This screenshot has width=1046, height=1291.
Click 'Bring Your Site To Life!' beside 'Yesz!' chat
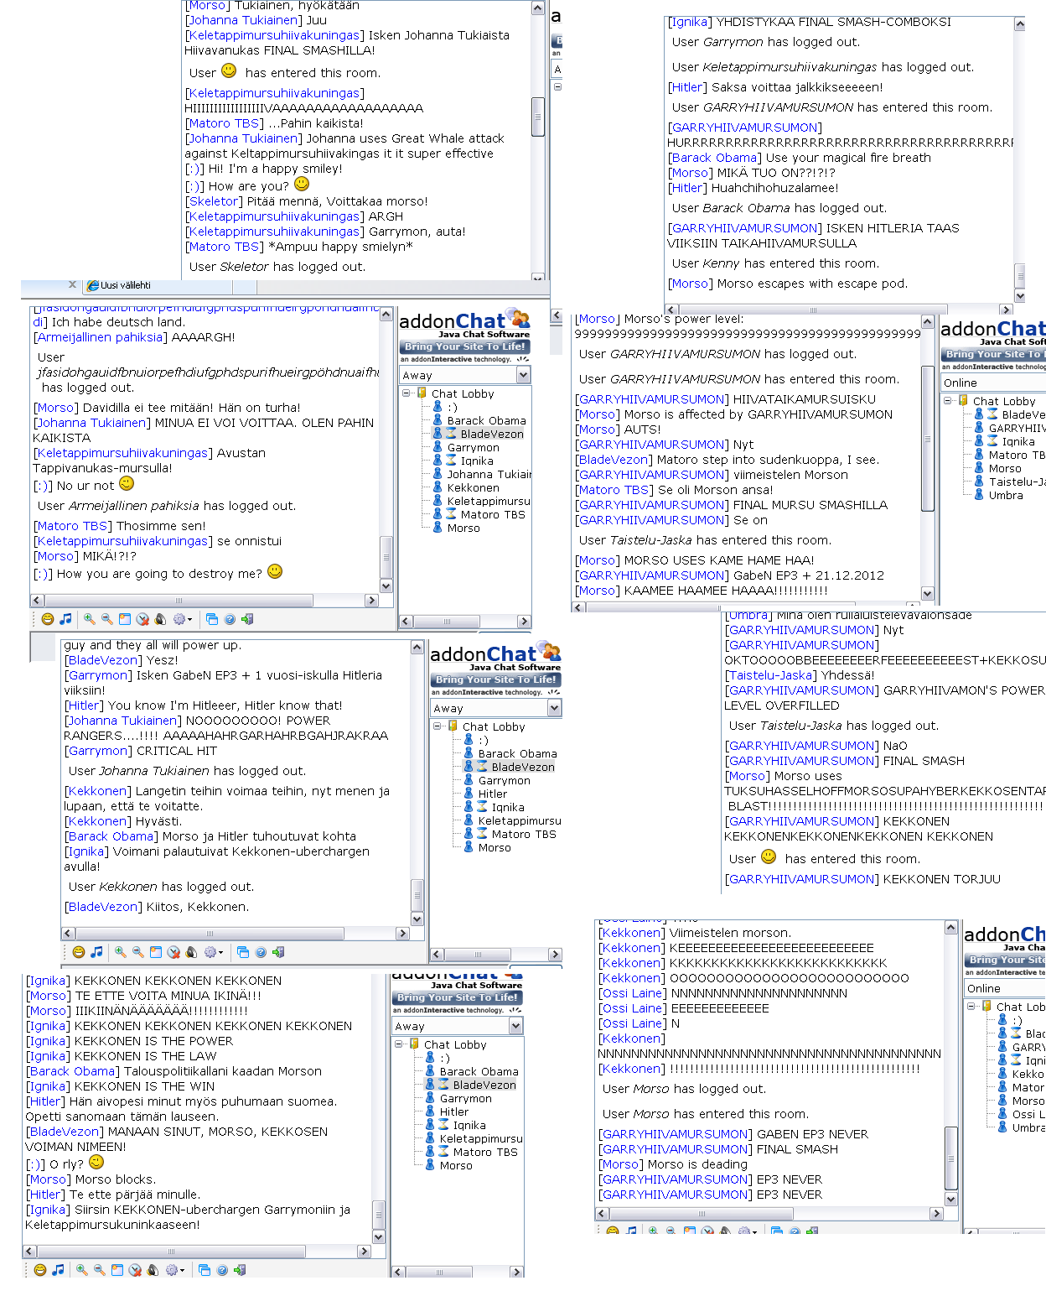click(495, 679)
